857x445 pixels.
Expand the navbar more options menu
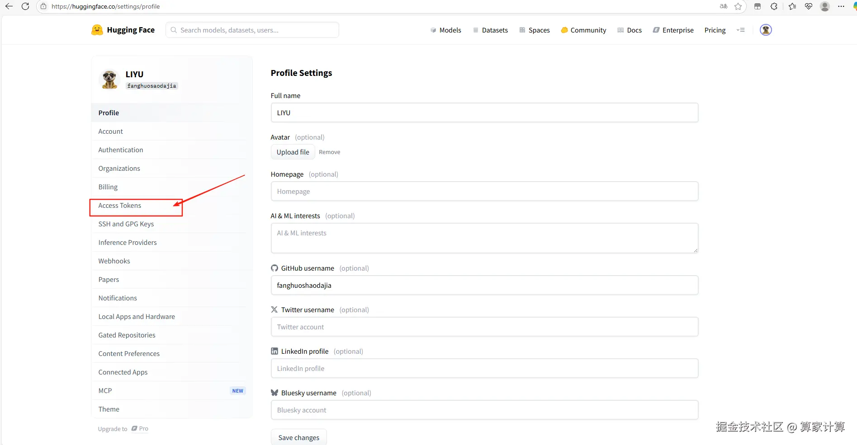click(x=740, y=30)
